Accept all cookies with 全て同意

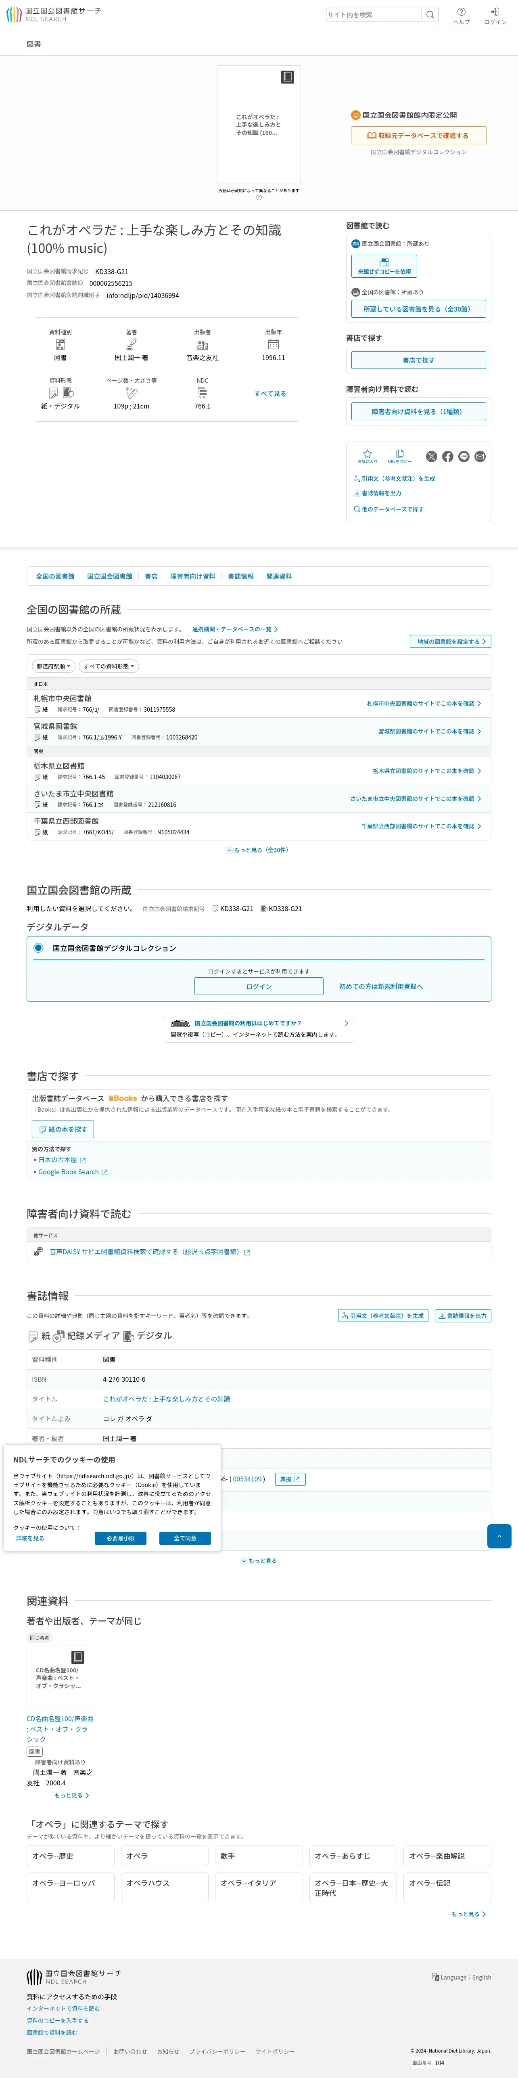tap(185, 1538)
